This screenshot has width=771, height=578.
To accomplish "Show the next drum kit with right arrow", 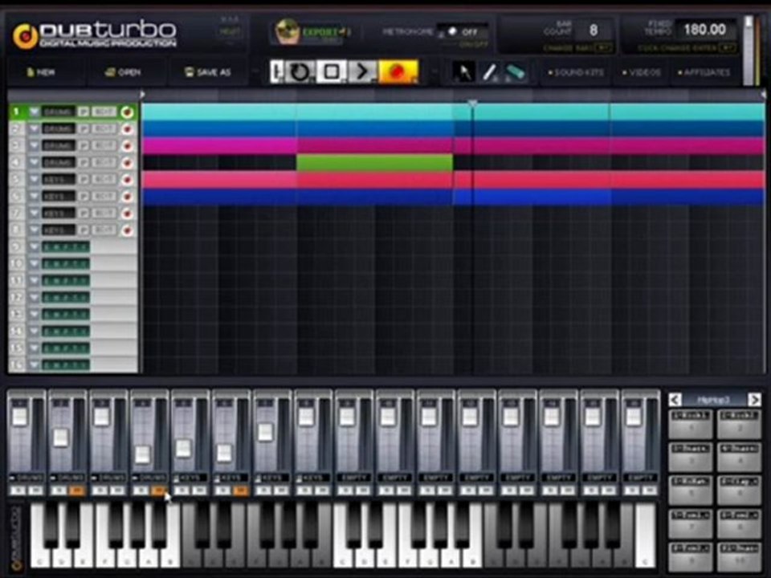I will [754, 400].
